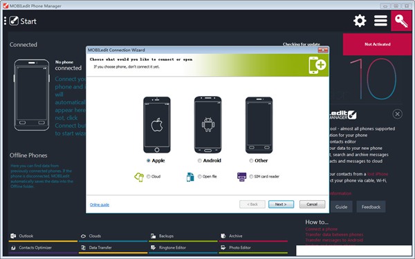
Task: Click the 'lost iPhone' link
Action: click(x=378, y=174)
